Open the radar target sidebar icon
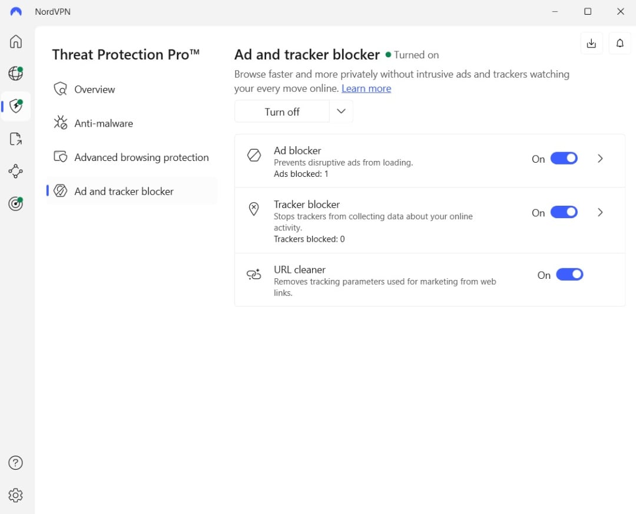Image resolution: width=636 pixels, height=514 pixels. pos(15,203)
